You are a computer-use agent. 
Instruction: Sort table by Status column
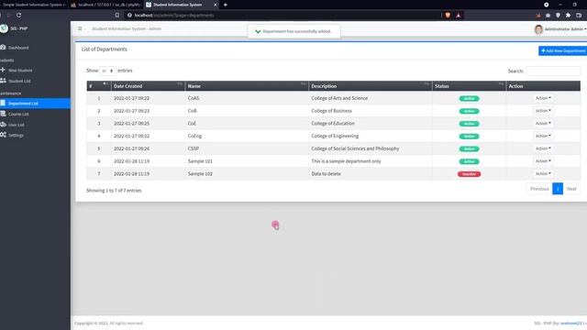tap(469, 86)
